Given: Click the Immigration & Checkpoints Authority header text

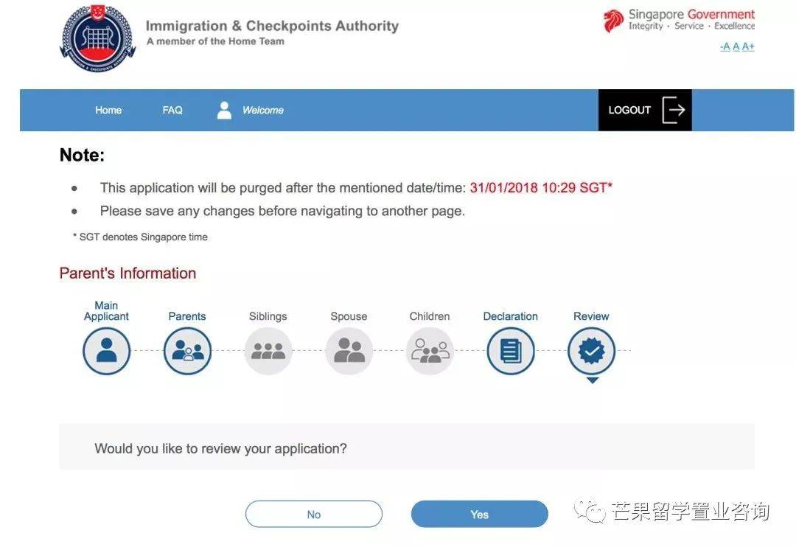Looking at the screenshot, I should point(273,25).
